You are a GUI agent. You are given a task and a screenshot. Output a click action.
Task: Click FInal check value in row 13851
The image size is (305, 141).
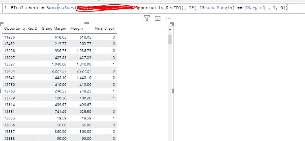pyautogui.click(x=114, y=111)
